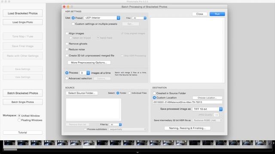Click the Run button

[217, 14]
